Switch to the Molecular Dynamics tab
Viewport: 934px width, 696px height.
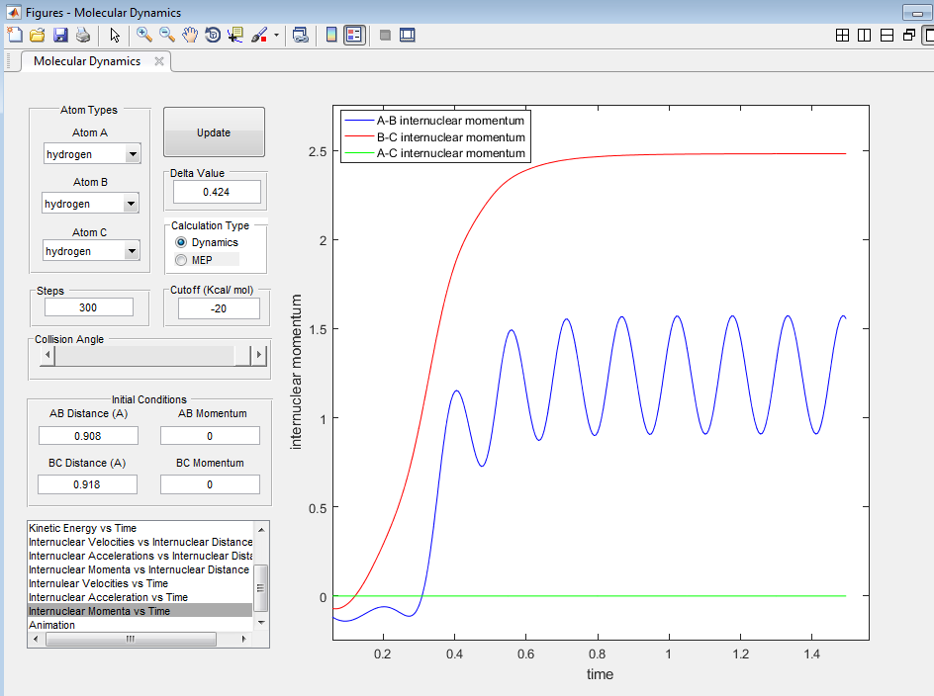(87, 61)
